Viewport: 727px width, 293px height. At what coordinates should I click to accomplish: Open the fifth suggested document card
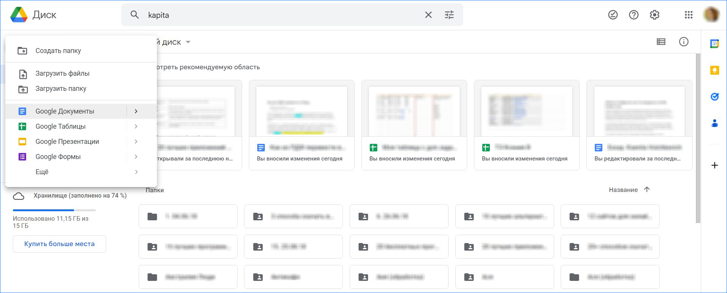[639, 125]
